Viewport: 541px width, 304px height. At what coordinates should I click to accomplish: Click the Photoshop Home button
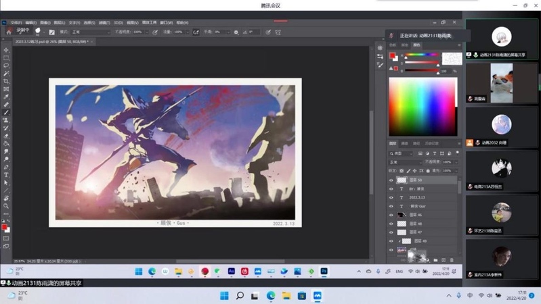tap(9, 32)
